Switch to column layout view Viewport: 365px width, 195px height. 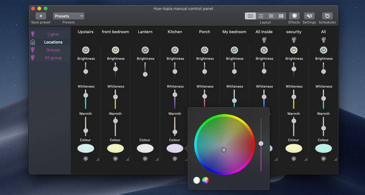[250, 16]
